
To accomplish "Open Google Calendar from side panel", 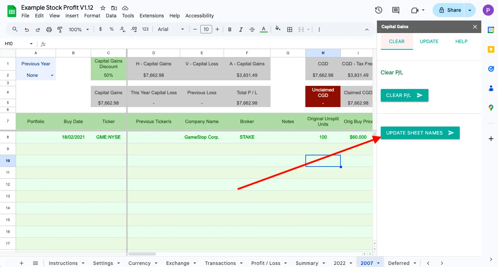I will click(491, 30).
